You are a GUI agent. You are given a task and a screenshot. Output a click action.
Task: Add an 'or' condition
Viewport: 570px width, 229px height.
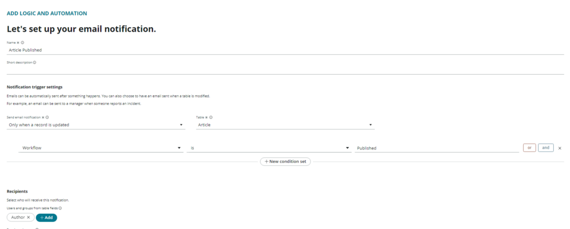point(529,148)
